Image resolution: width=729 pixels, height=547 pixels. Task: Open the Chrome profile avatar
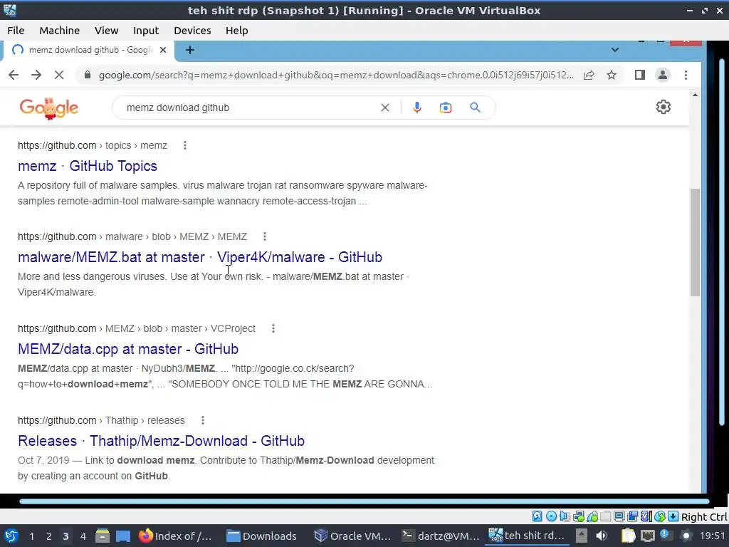(x=663, y=75)
